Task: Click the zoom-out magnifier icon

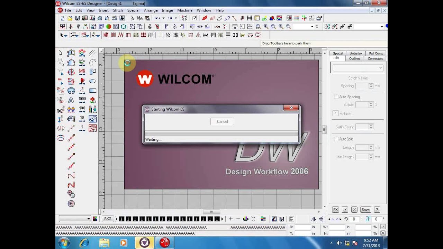Action: coord(288,27)
